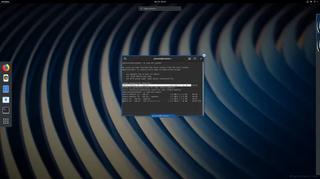The height and width of the screenshot is (179, 320).
Task: Click the highlighted Fedora Modular progress line
Action: coord(157,85)
